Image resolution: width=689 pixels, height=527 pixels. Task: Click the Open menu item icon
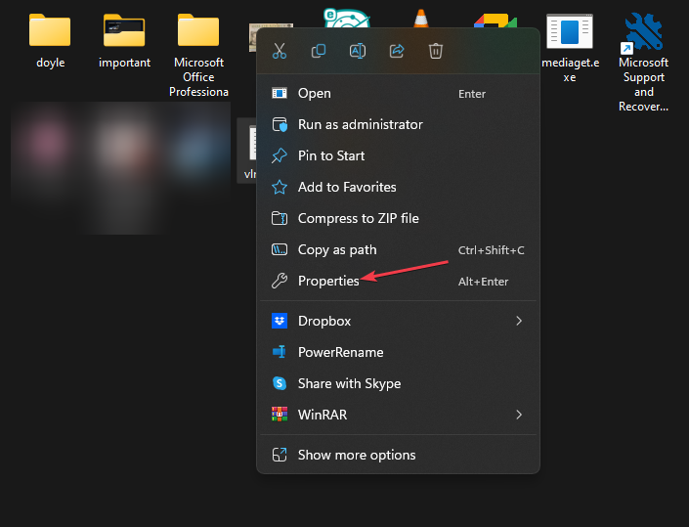click(x=280, y=93)
